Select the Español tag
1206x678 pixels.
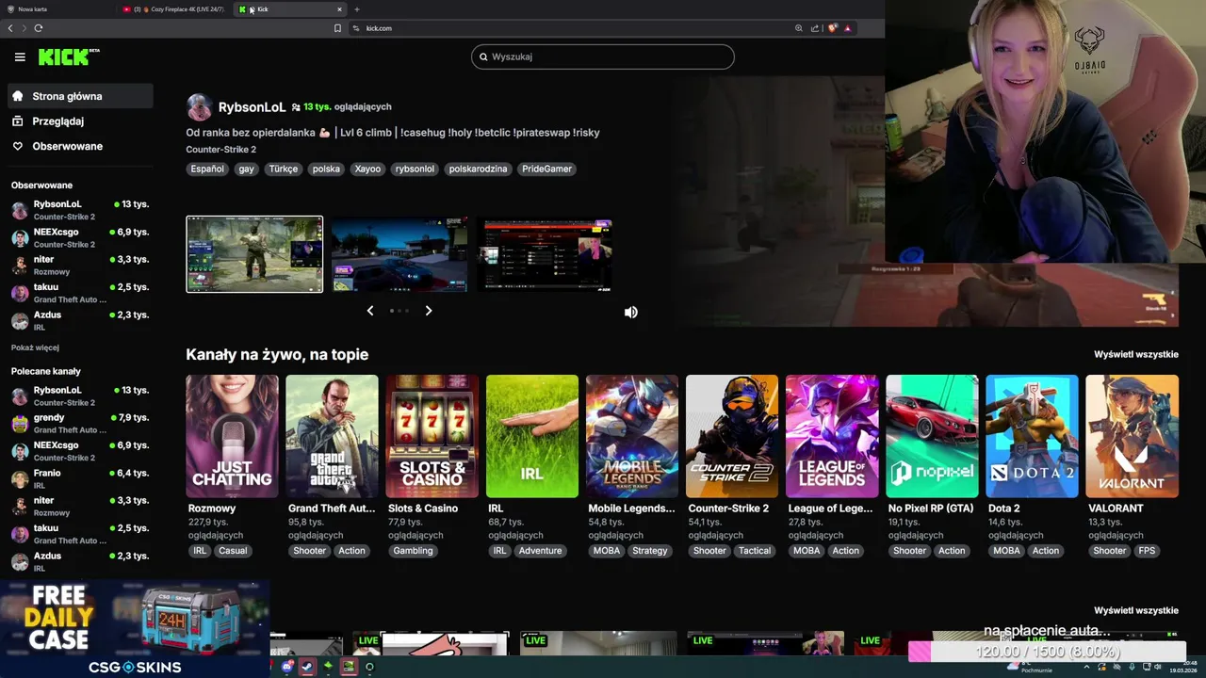pos(207,169)
